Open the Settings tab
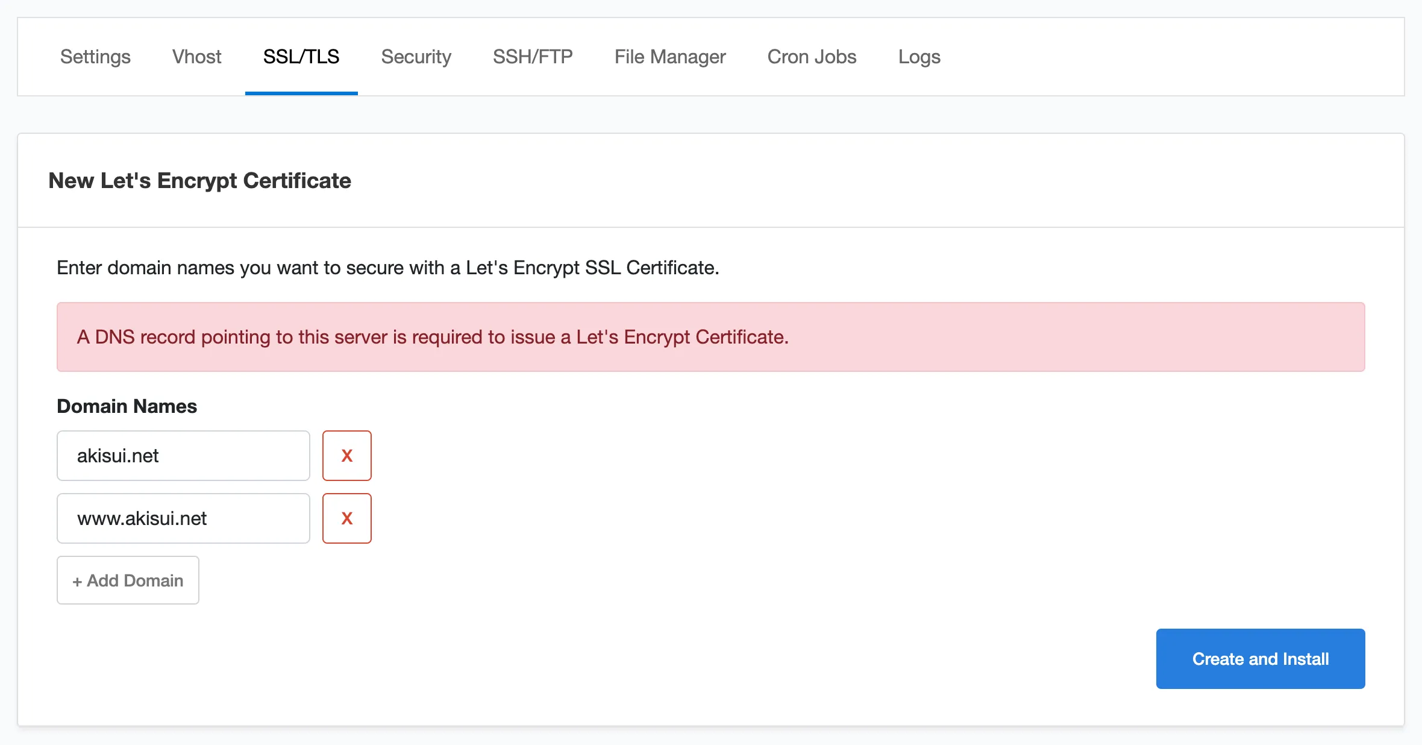The height and width of the screenshot is (745, 1422). pos(95,57)
